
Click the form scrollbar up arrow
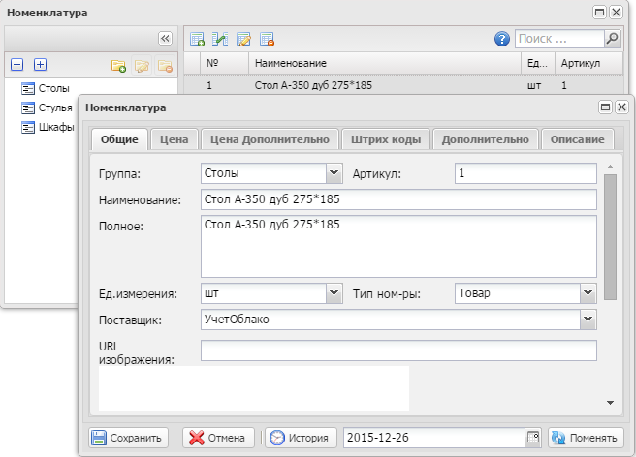point(610,167)
